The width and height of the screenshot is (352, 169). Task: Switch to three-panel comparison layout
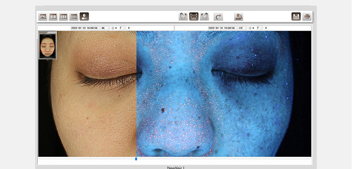pyautogui.click(x=63, y=17)
